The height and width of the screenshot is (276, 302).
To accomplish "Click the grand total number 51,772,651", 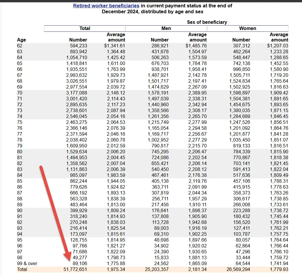I will (x=75, y=269).
